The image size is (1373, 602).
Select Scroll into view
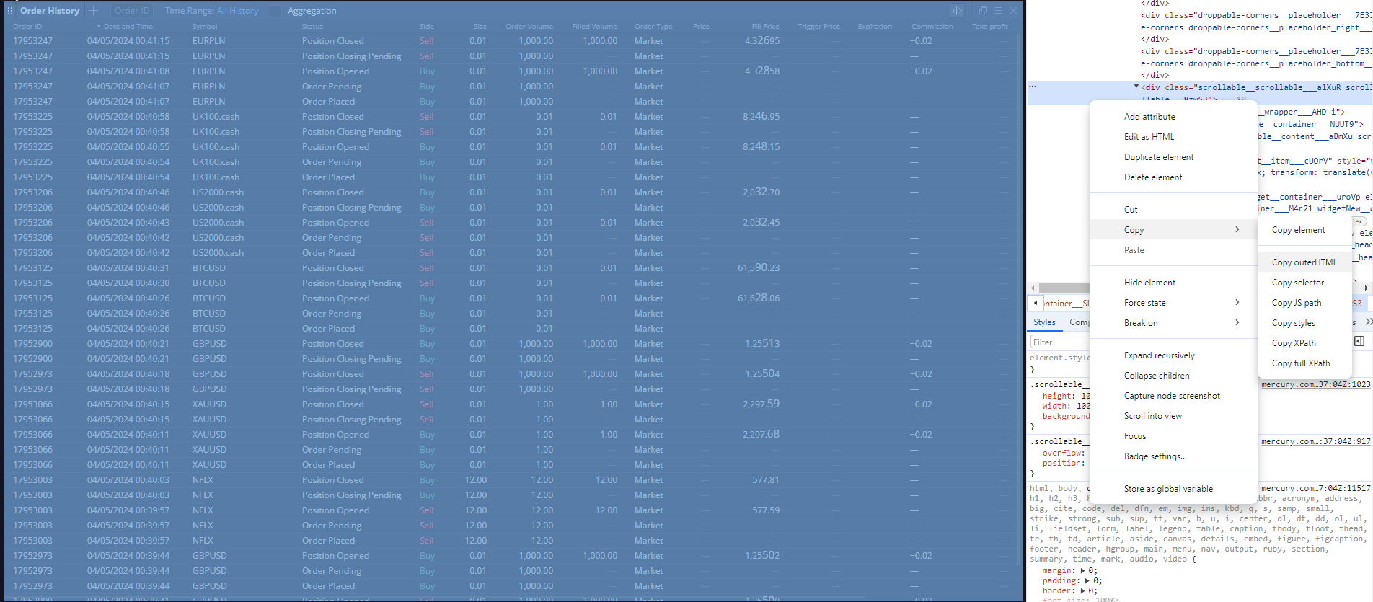[1173, 416]
